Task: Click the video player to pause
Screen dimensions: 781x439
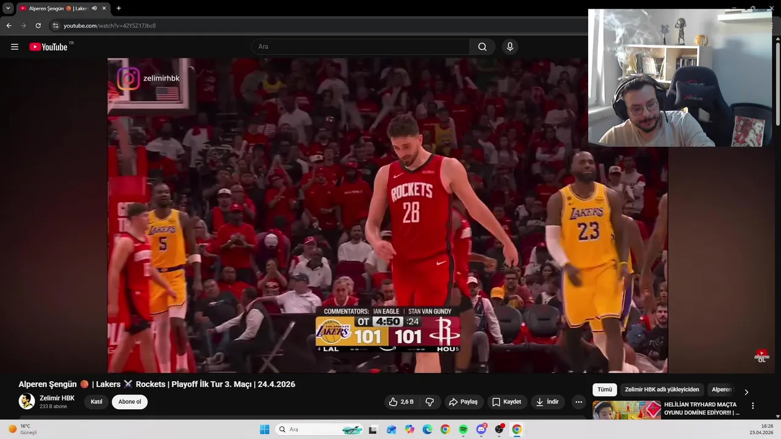Action: coord(387,215)
